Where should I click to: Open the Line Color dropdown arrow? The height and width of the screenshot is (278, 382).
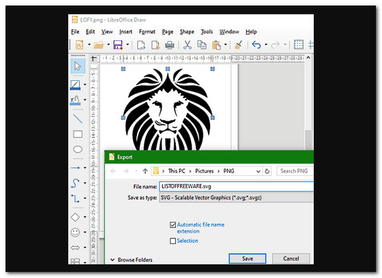[85, 85]
